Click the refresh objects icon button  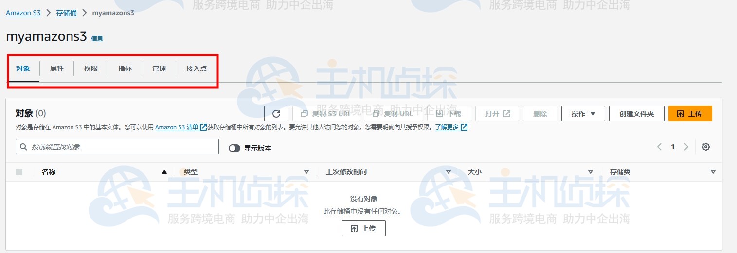[276, 114]
